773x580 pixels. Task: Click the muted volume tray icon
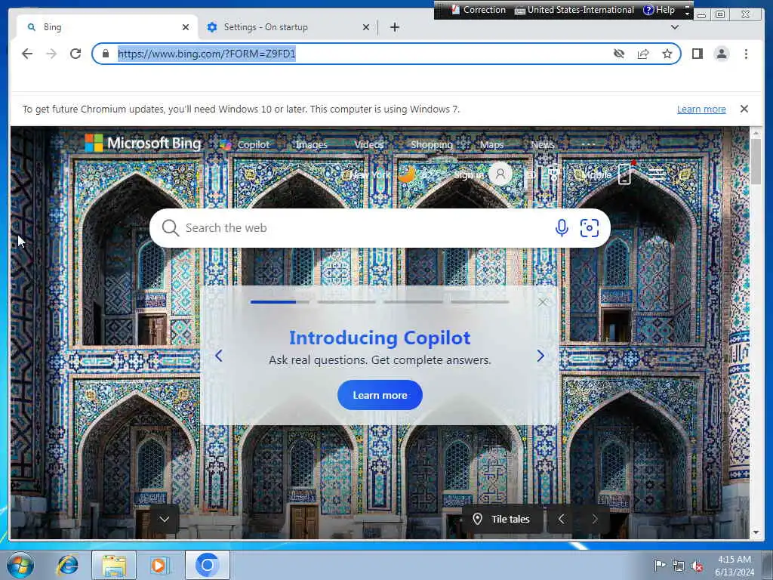(x=698, y=566)
